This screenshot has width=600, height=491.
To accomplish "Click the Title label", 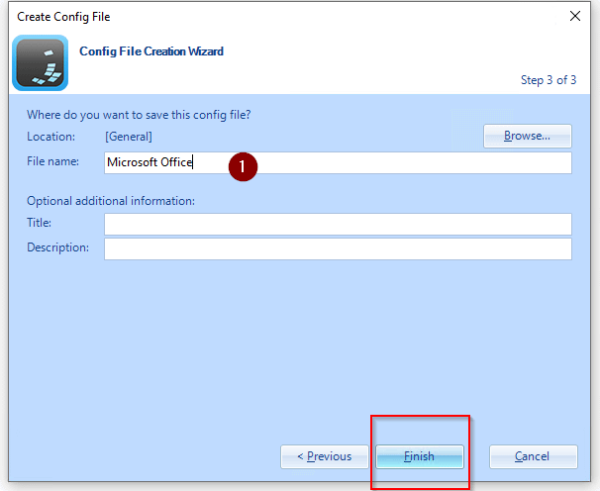I will tap(40, 223).
